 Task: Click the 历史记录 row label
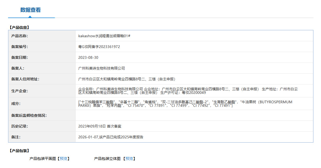point(20,126)
